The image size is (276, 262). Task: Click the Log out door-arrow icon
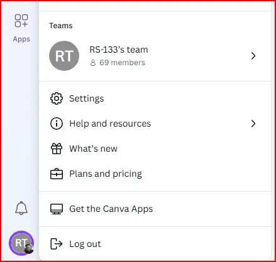pos(57,244)
